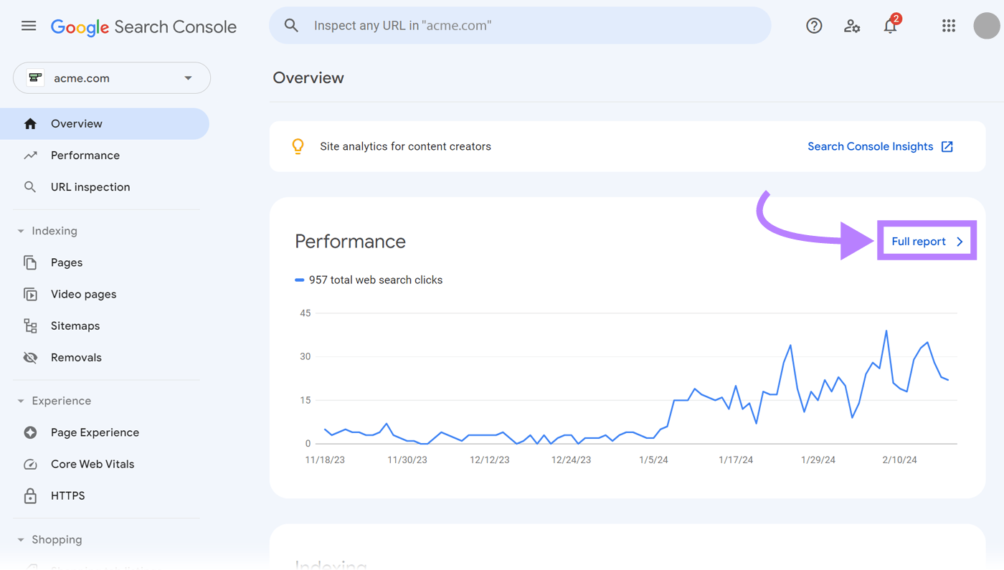This screenshot has height=570, width=1004.
Task: Expand the Shopping section
Action: coord(20,539)
